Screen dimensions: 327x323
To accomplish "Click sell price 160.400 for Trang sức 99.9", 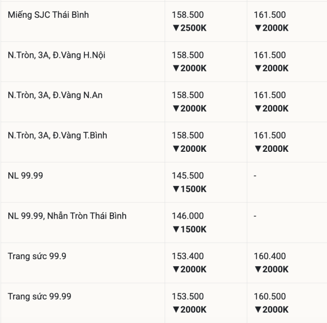I will tap(270, 256).
